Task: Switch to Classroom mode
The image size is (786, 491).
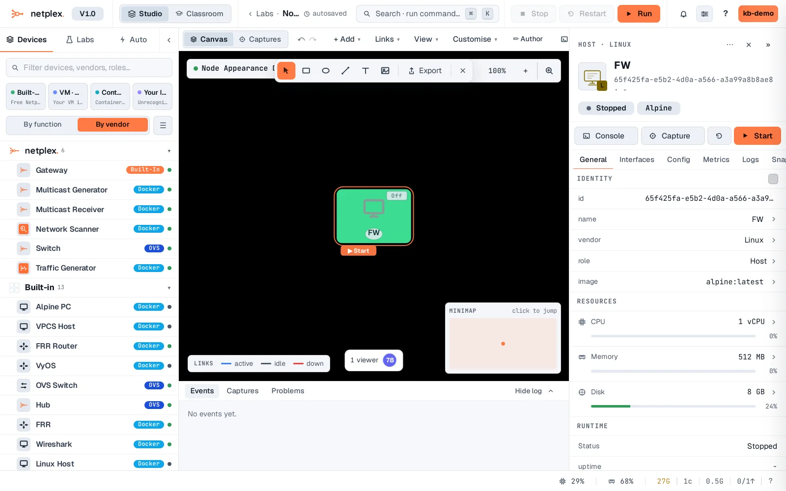Action: click(x=199, y=14)
